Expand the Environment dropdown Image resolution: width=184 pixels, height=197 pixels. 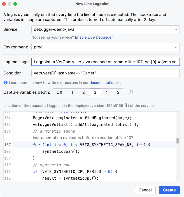[106, 47]
